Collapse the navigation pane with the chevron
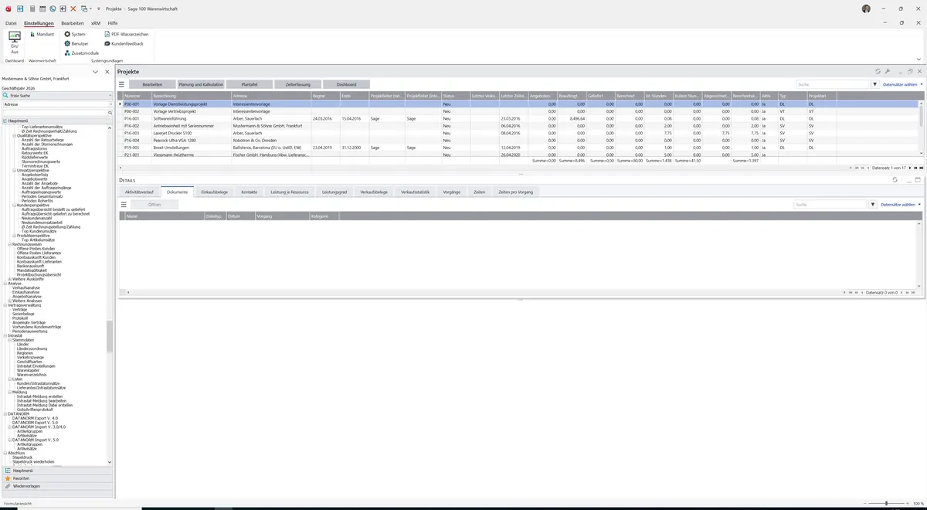Screen dimensions: 927x510 [x=95, y=72]
